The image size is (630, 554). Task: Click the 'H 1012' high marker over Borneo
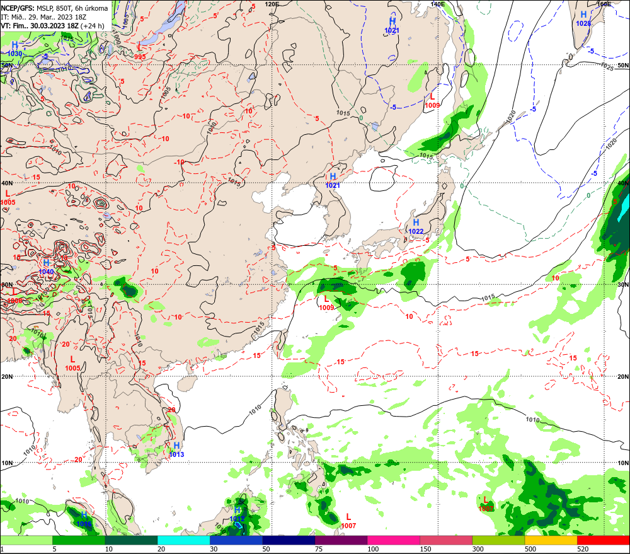pyautogui.click(x=237, y=514)
